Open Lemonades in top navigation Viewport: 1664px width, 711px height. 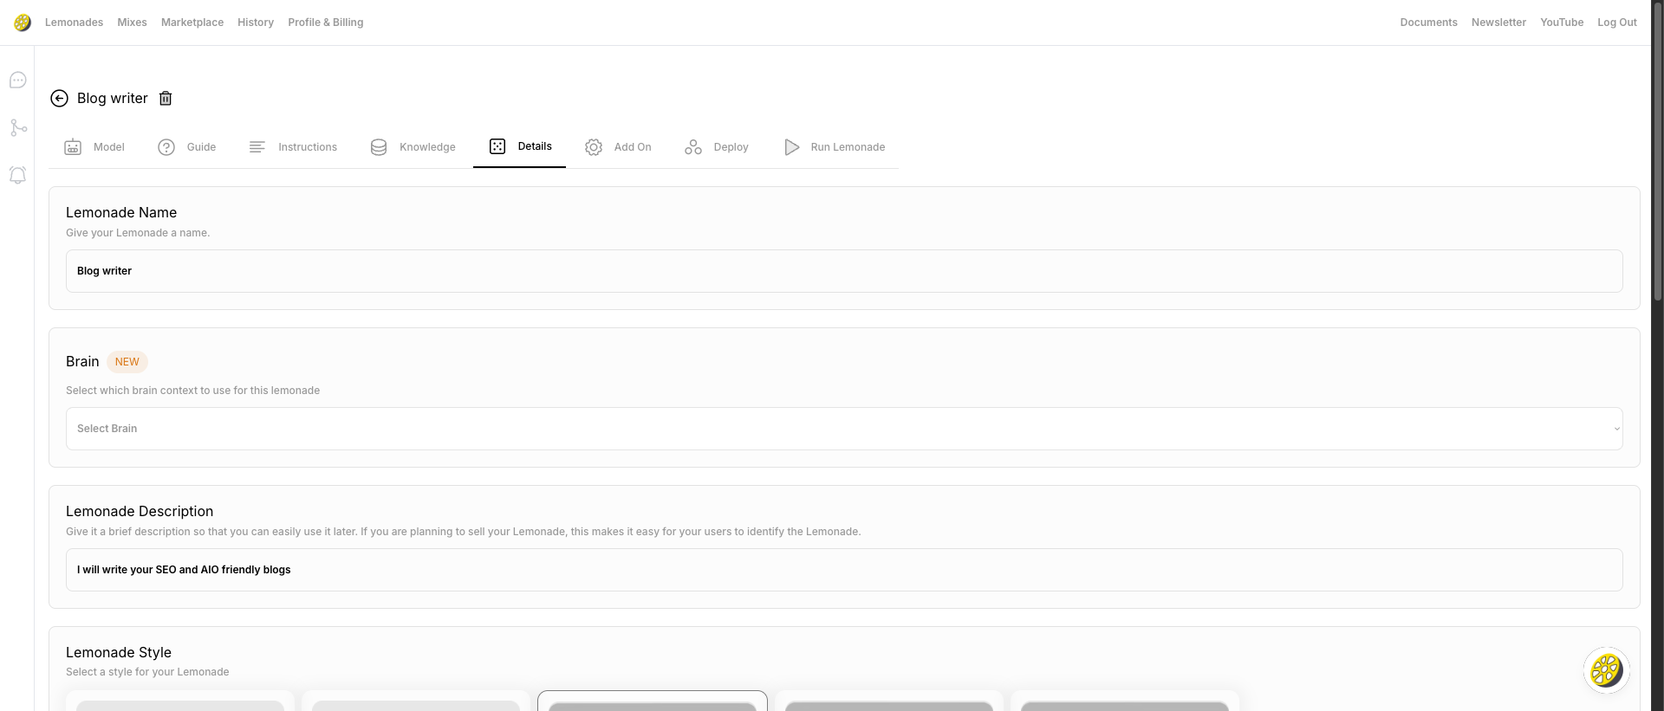coord(74,23)
